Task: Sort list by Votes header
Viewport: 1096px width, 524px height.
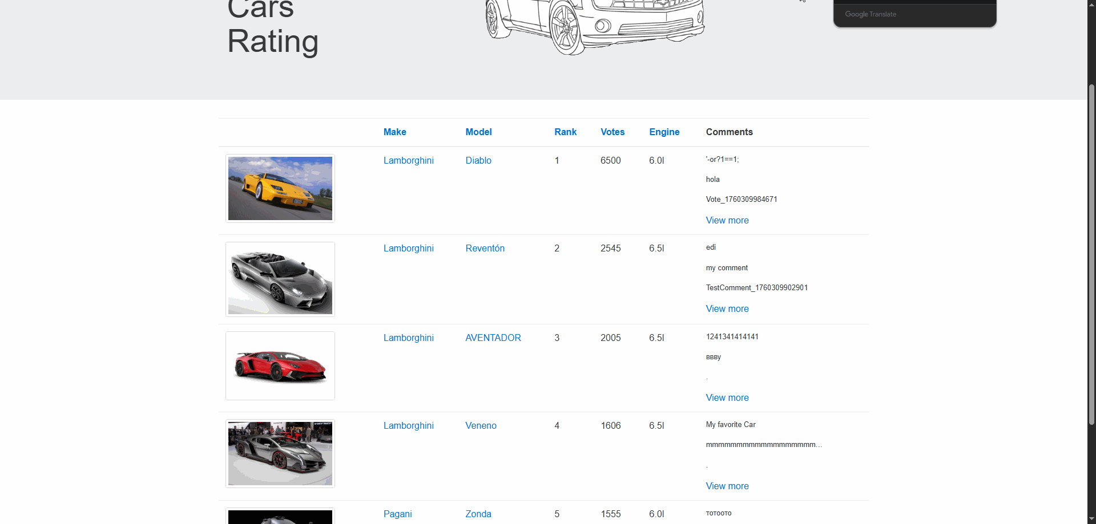Action: pyautogui.click(x=613, y=132)
